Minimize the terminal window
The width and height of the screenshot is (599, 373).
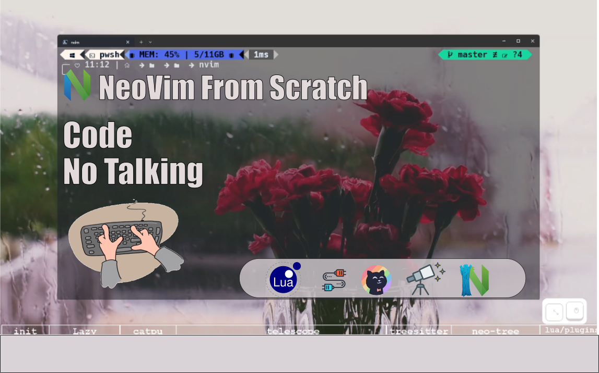504,41
